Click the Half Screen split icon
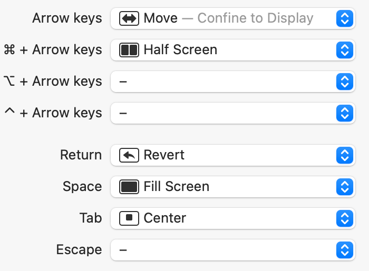This screenshot has height=271, width=369. coord(129,50)
